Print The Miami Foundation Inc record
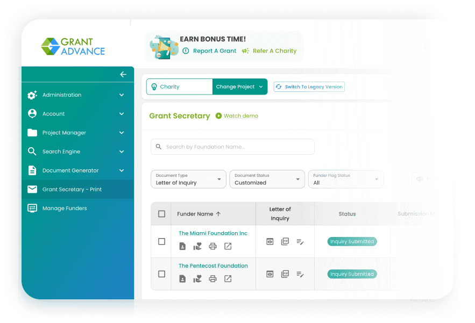 pyautogui.click(x=212, y=246)
